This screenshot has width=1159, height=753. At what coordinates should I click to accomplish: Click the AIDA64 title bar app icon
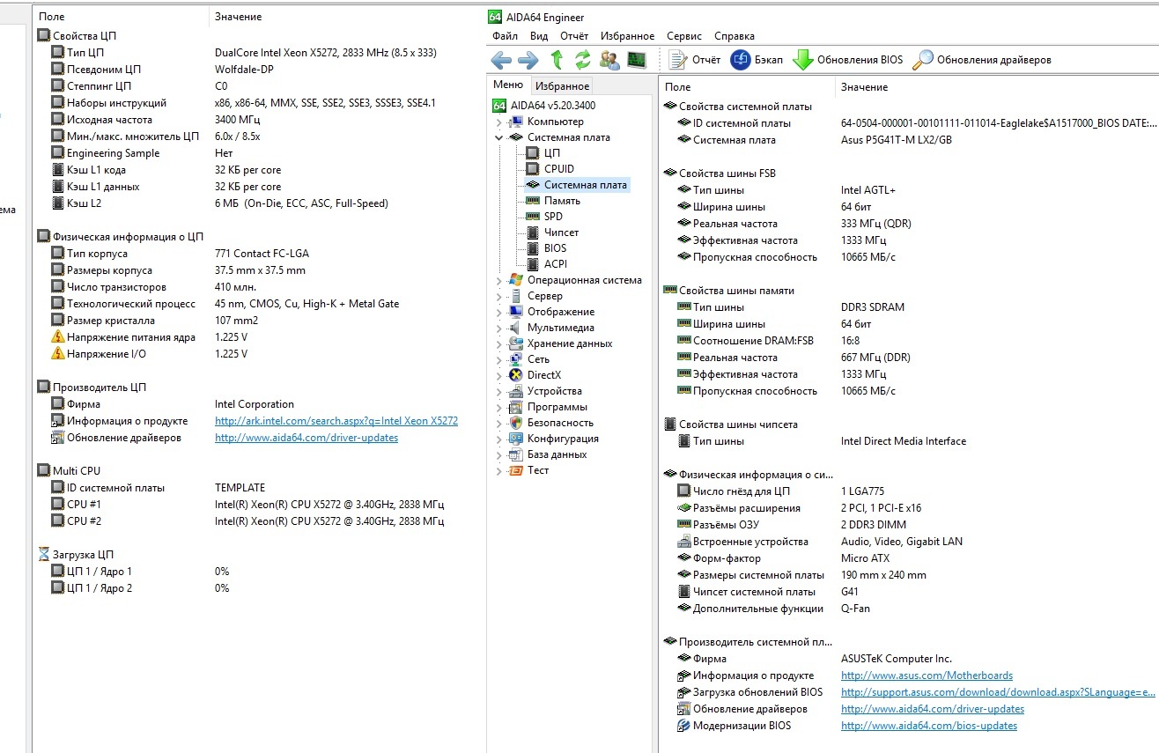pyautogui.click(x=495, y=17)
